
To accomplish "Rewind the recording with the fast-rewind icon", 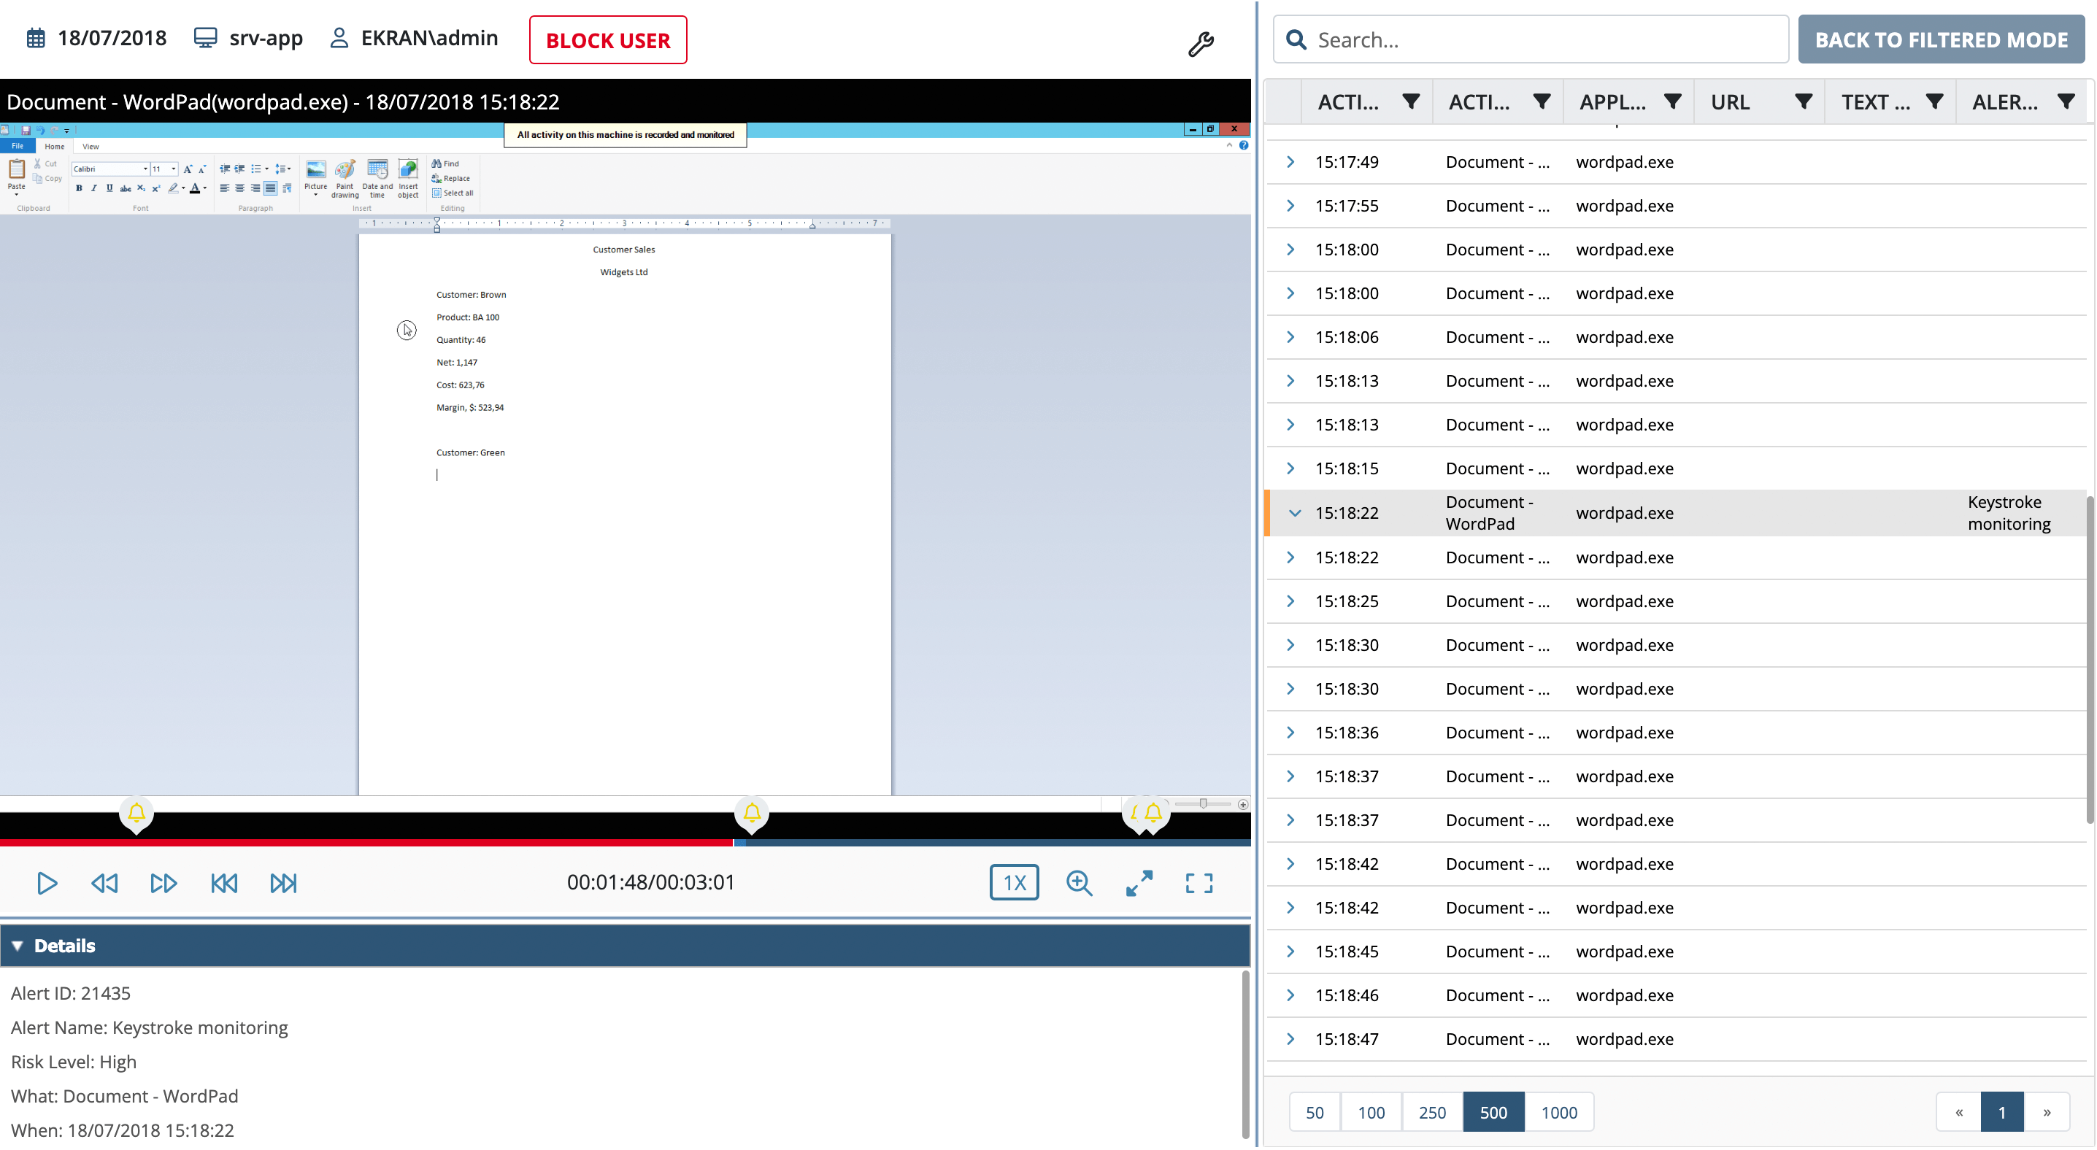I will point(104,883).
